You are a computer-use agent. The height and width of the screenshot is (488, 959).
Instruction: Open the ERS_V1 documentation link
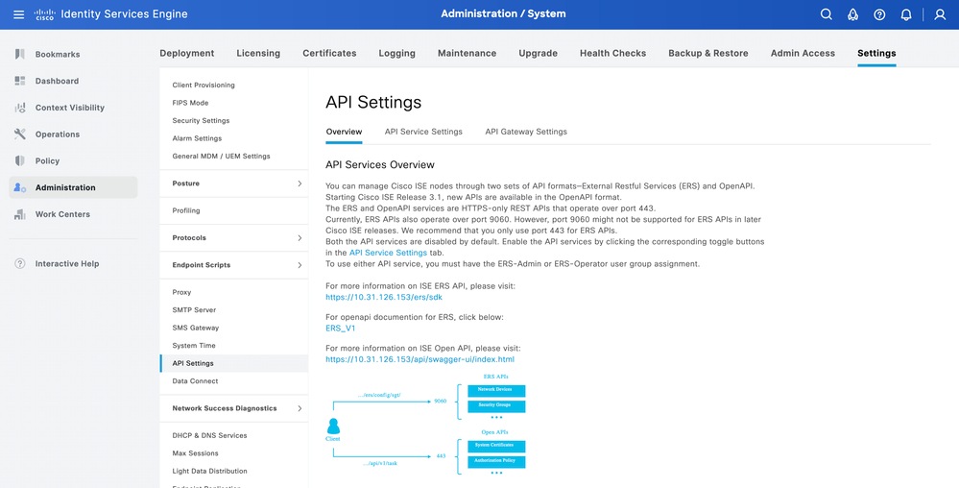[341, 328]
